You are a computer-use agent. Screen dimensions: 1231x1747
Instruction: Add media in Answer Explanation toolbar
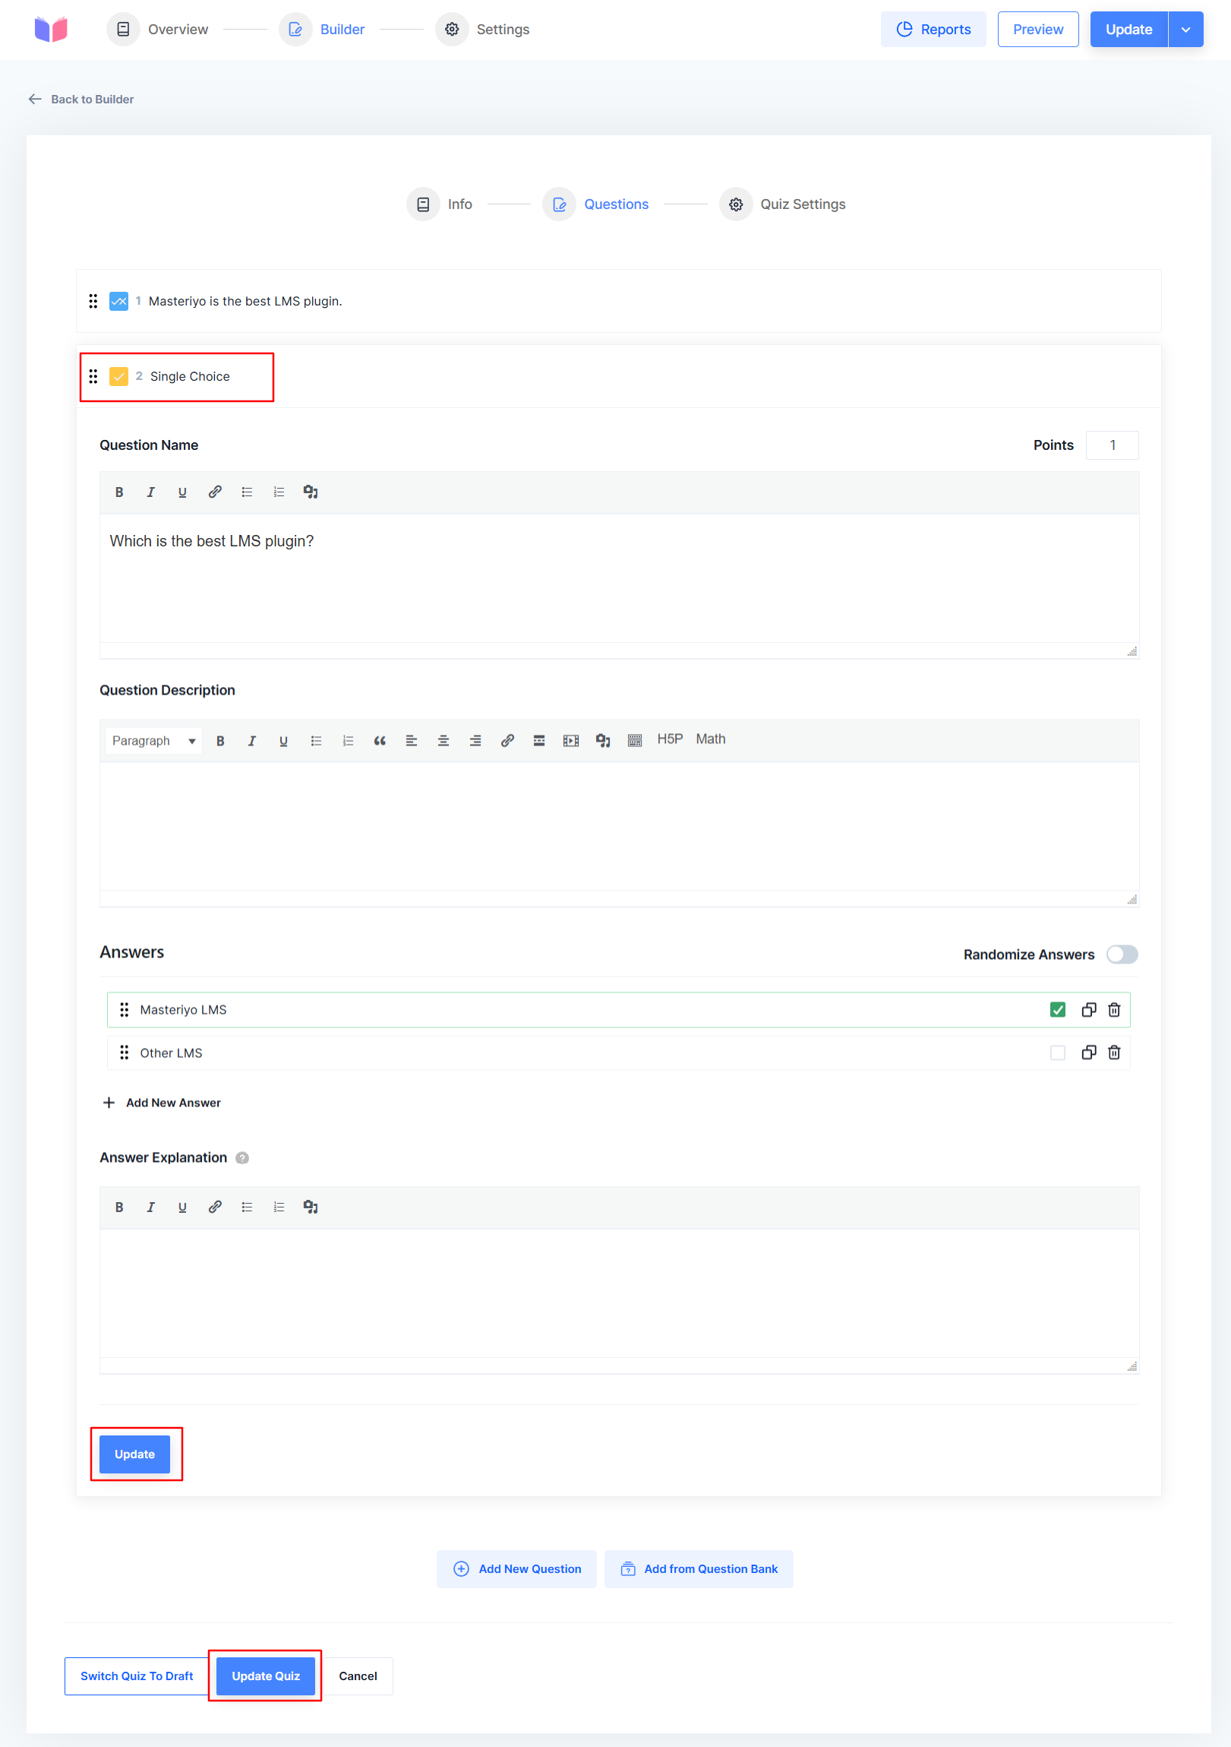pyautogui.click(x=311, y=1207)
